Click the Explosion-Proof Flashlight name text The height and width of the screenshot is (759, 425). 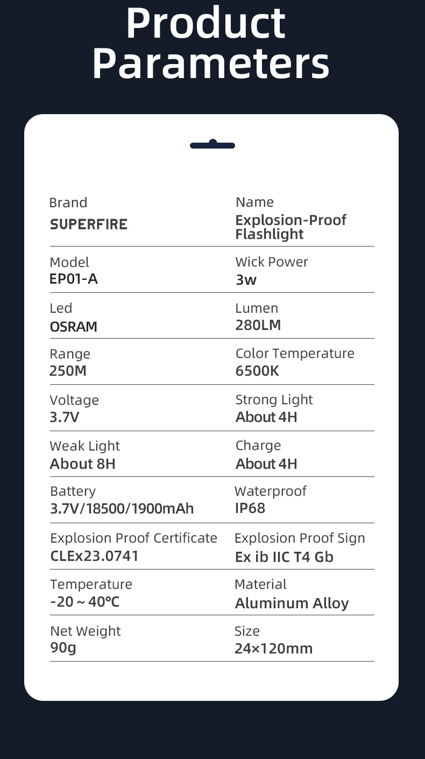(x=291, y=227)
